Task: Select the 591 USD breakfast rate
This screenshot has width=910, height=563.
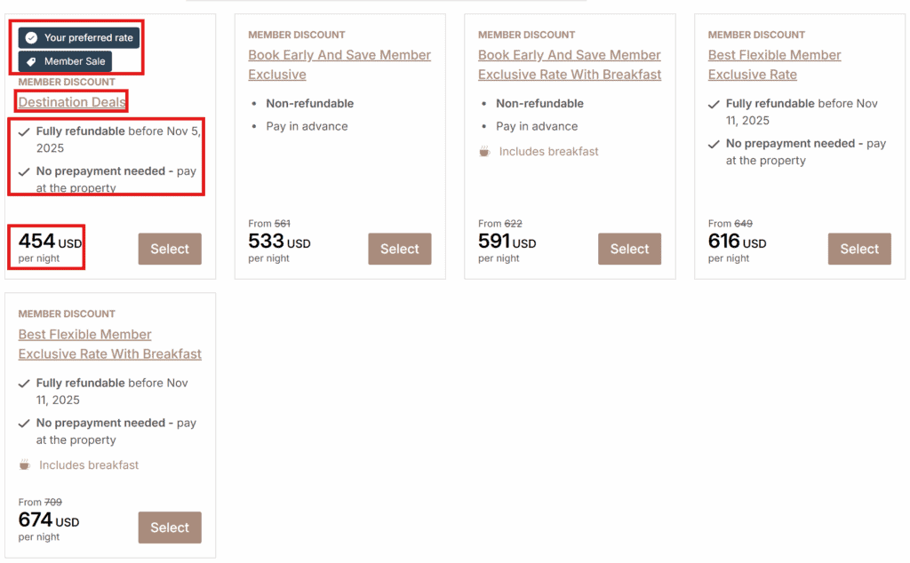Action: pos(629,249)
